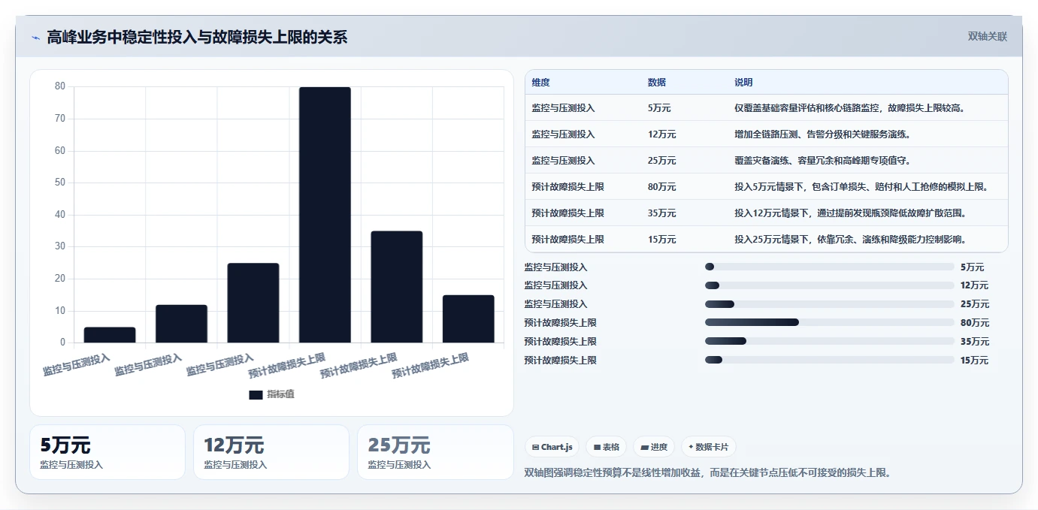The image size is (1038, 510).
Task: Click the progress bar labeled 5万元
Action: pos(830,267)
